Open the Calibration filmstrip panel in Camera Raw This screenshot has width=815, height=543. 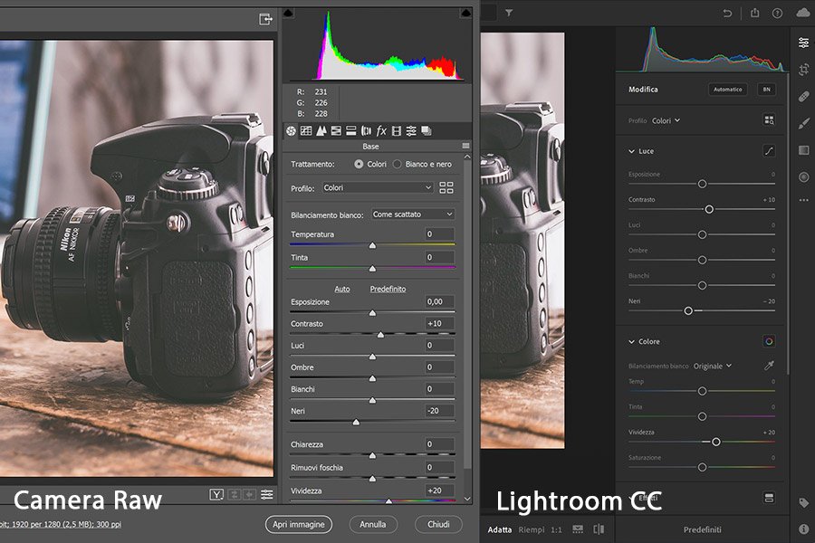396,131
